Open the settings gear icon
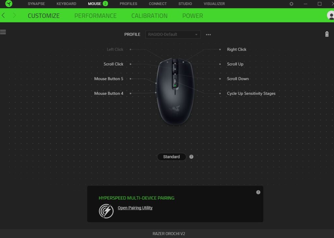This screenshot has height=238, width=334. coord(291,4)
